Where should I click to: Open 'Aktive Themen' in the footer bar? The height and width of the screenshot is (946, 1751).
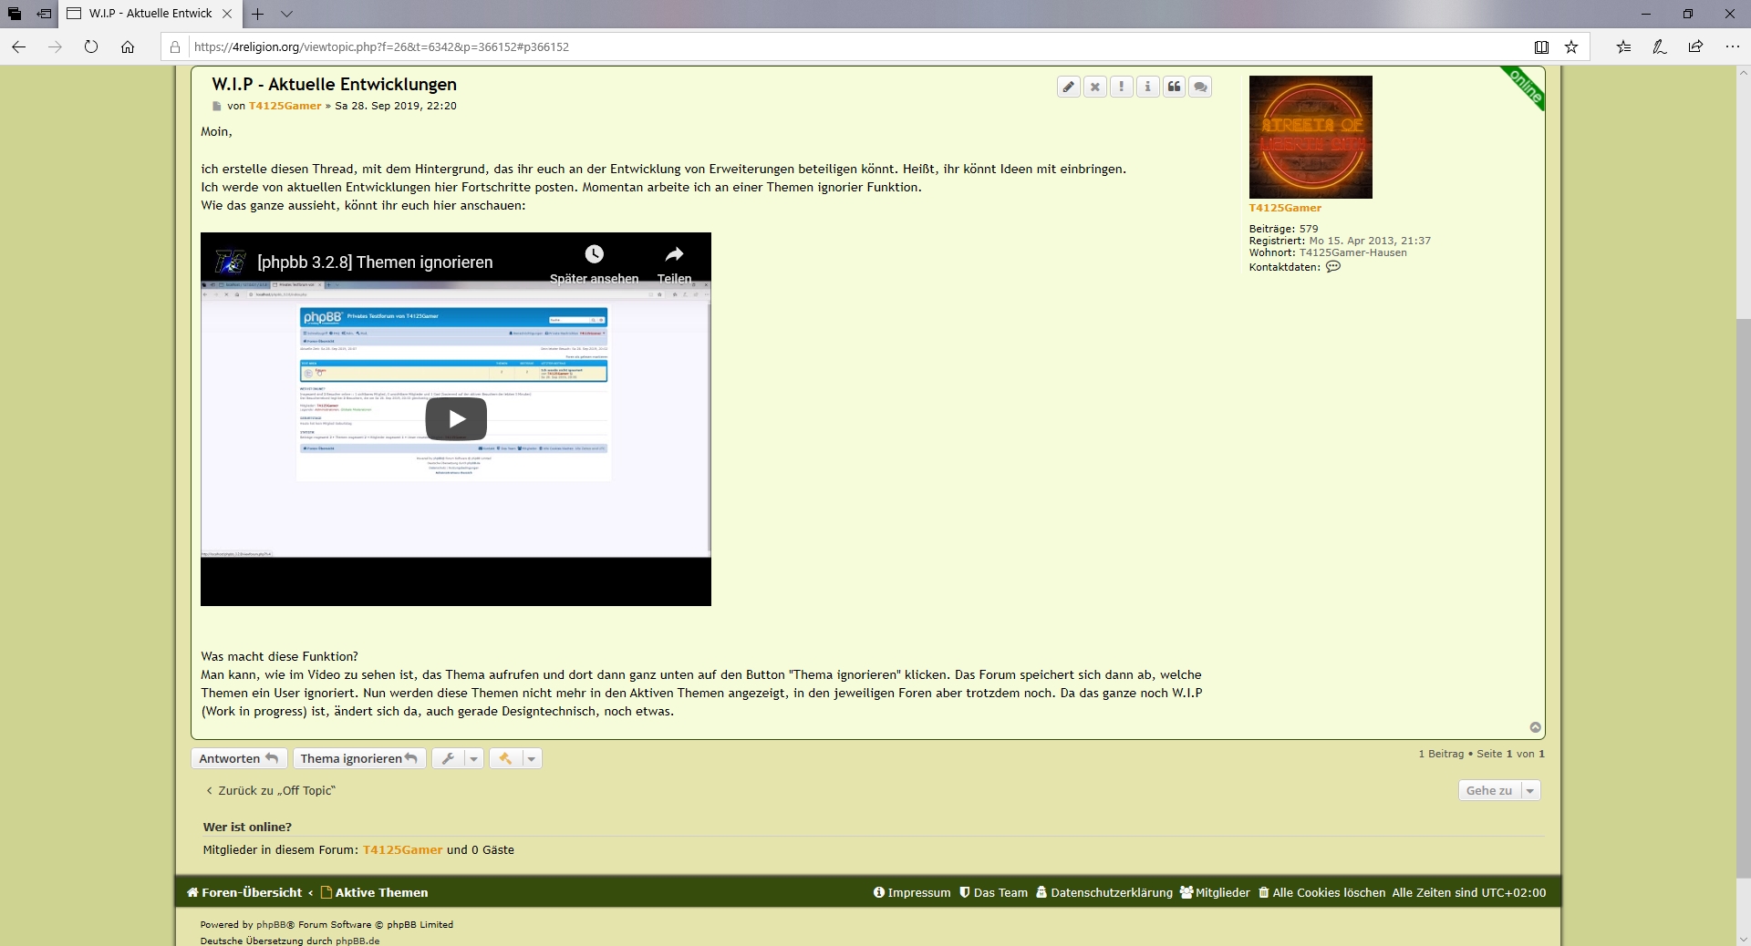point(380,893)
